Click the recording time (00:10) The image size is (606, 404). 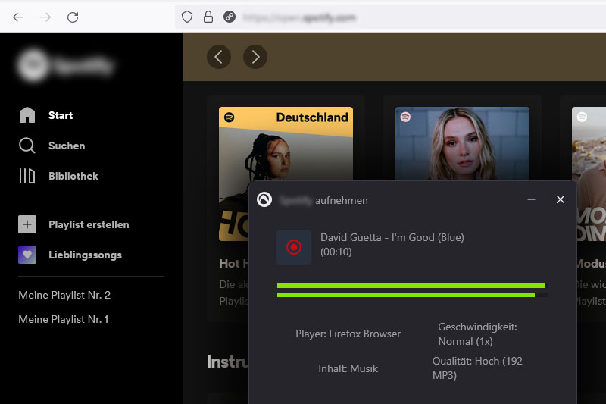(x=336, y=252)
